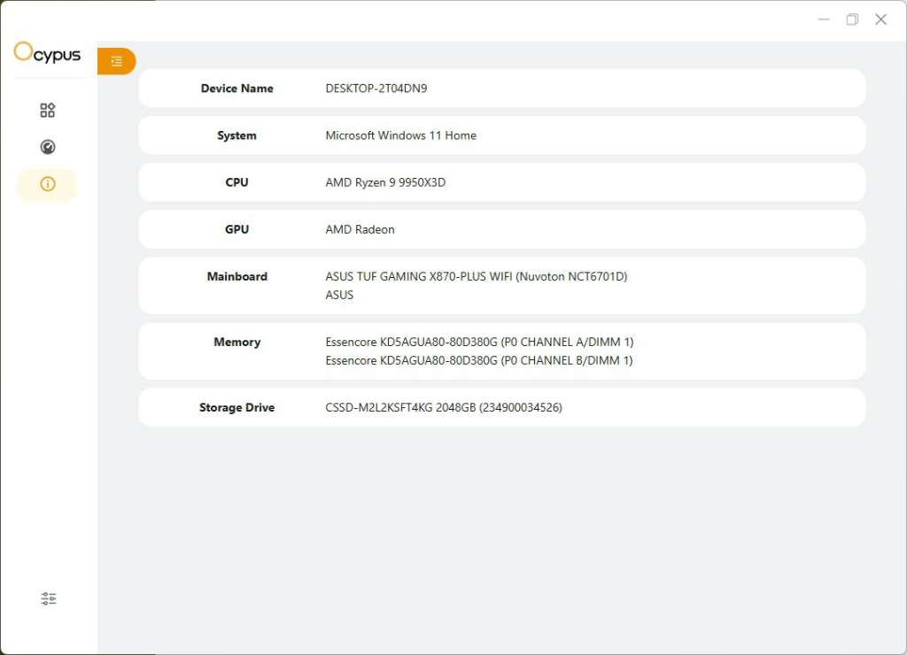Viewport: 907px width, 655px height.
Task: Toggle the orange sidebar menu button
Action: [116, 61]
